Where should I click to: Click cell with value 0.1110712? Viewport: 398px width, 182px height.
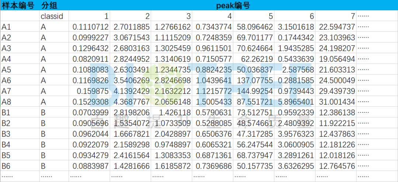click(90, 27)
